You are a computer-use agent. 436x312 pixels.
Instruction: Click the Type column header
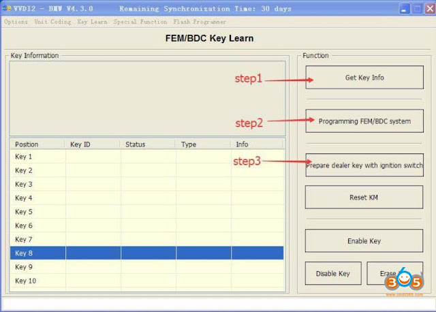[203, 144]
